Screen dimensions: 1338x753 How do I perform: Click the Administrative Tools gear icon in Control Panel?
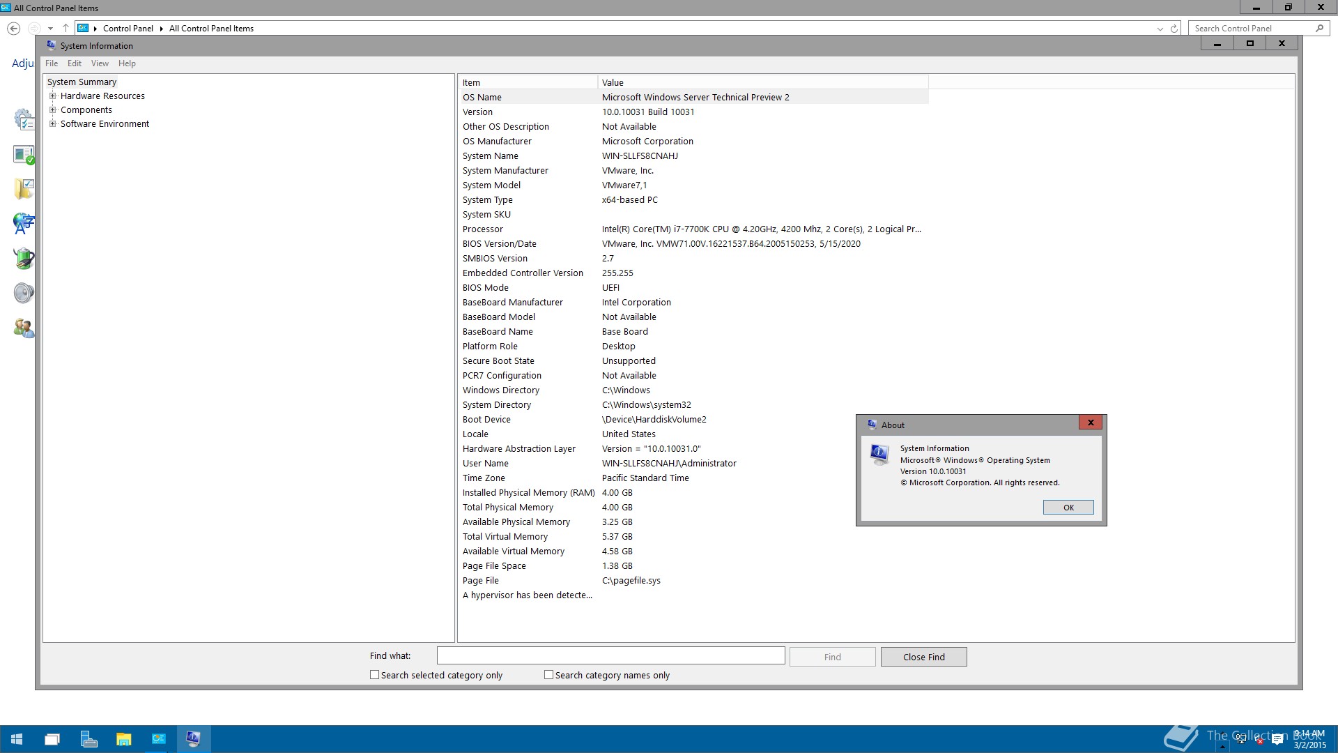coord(24,119)
